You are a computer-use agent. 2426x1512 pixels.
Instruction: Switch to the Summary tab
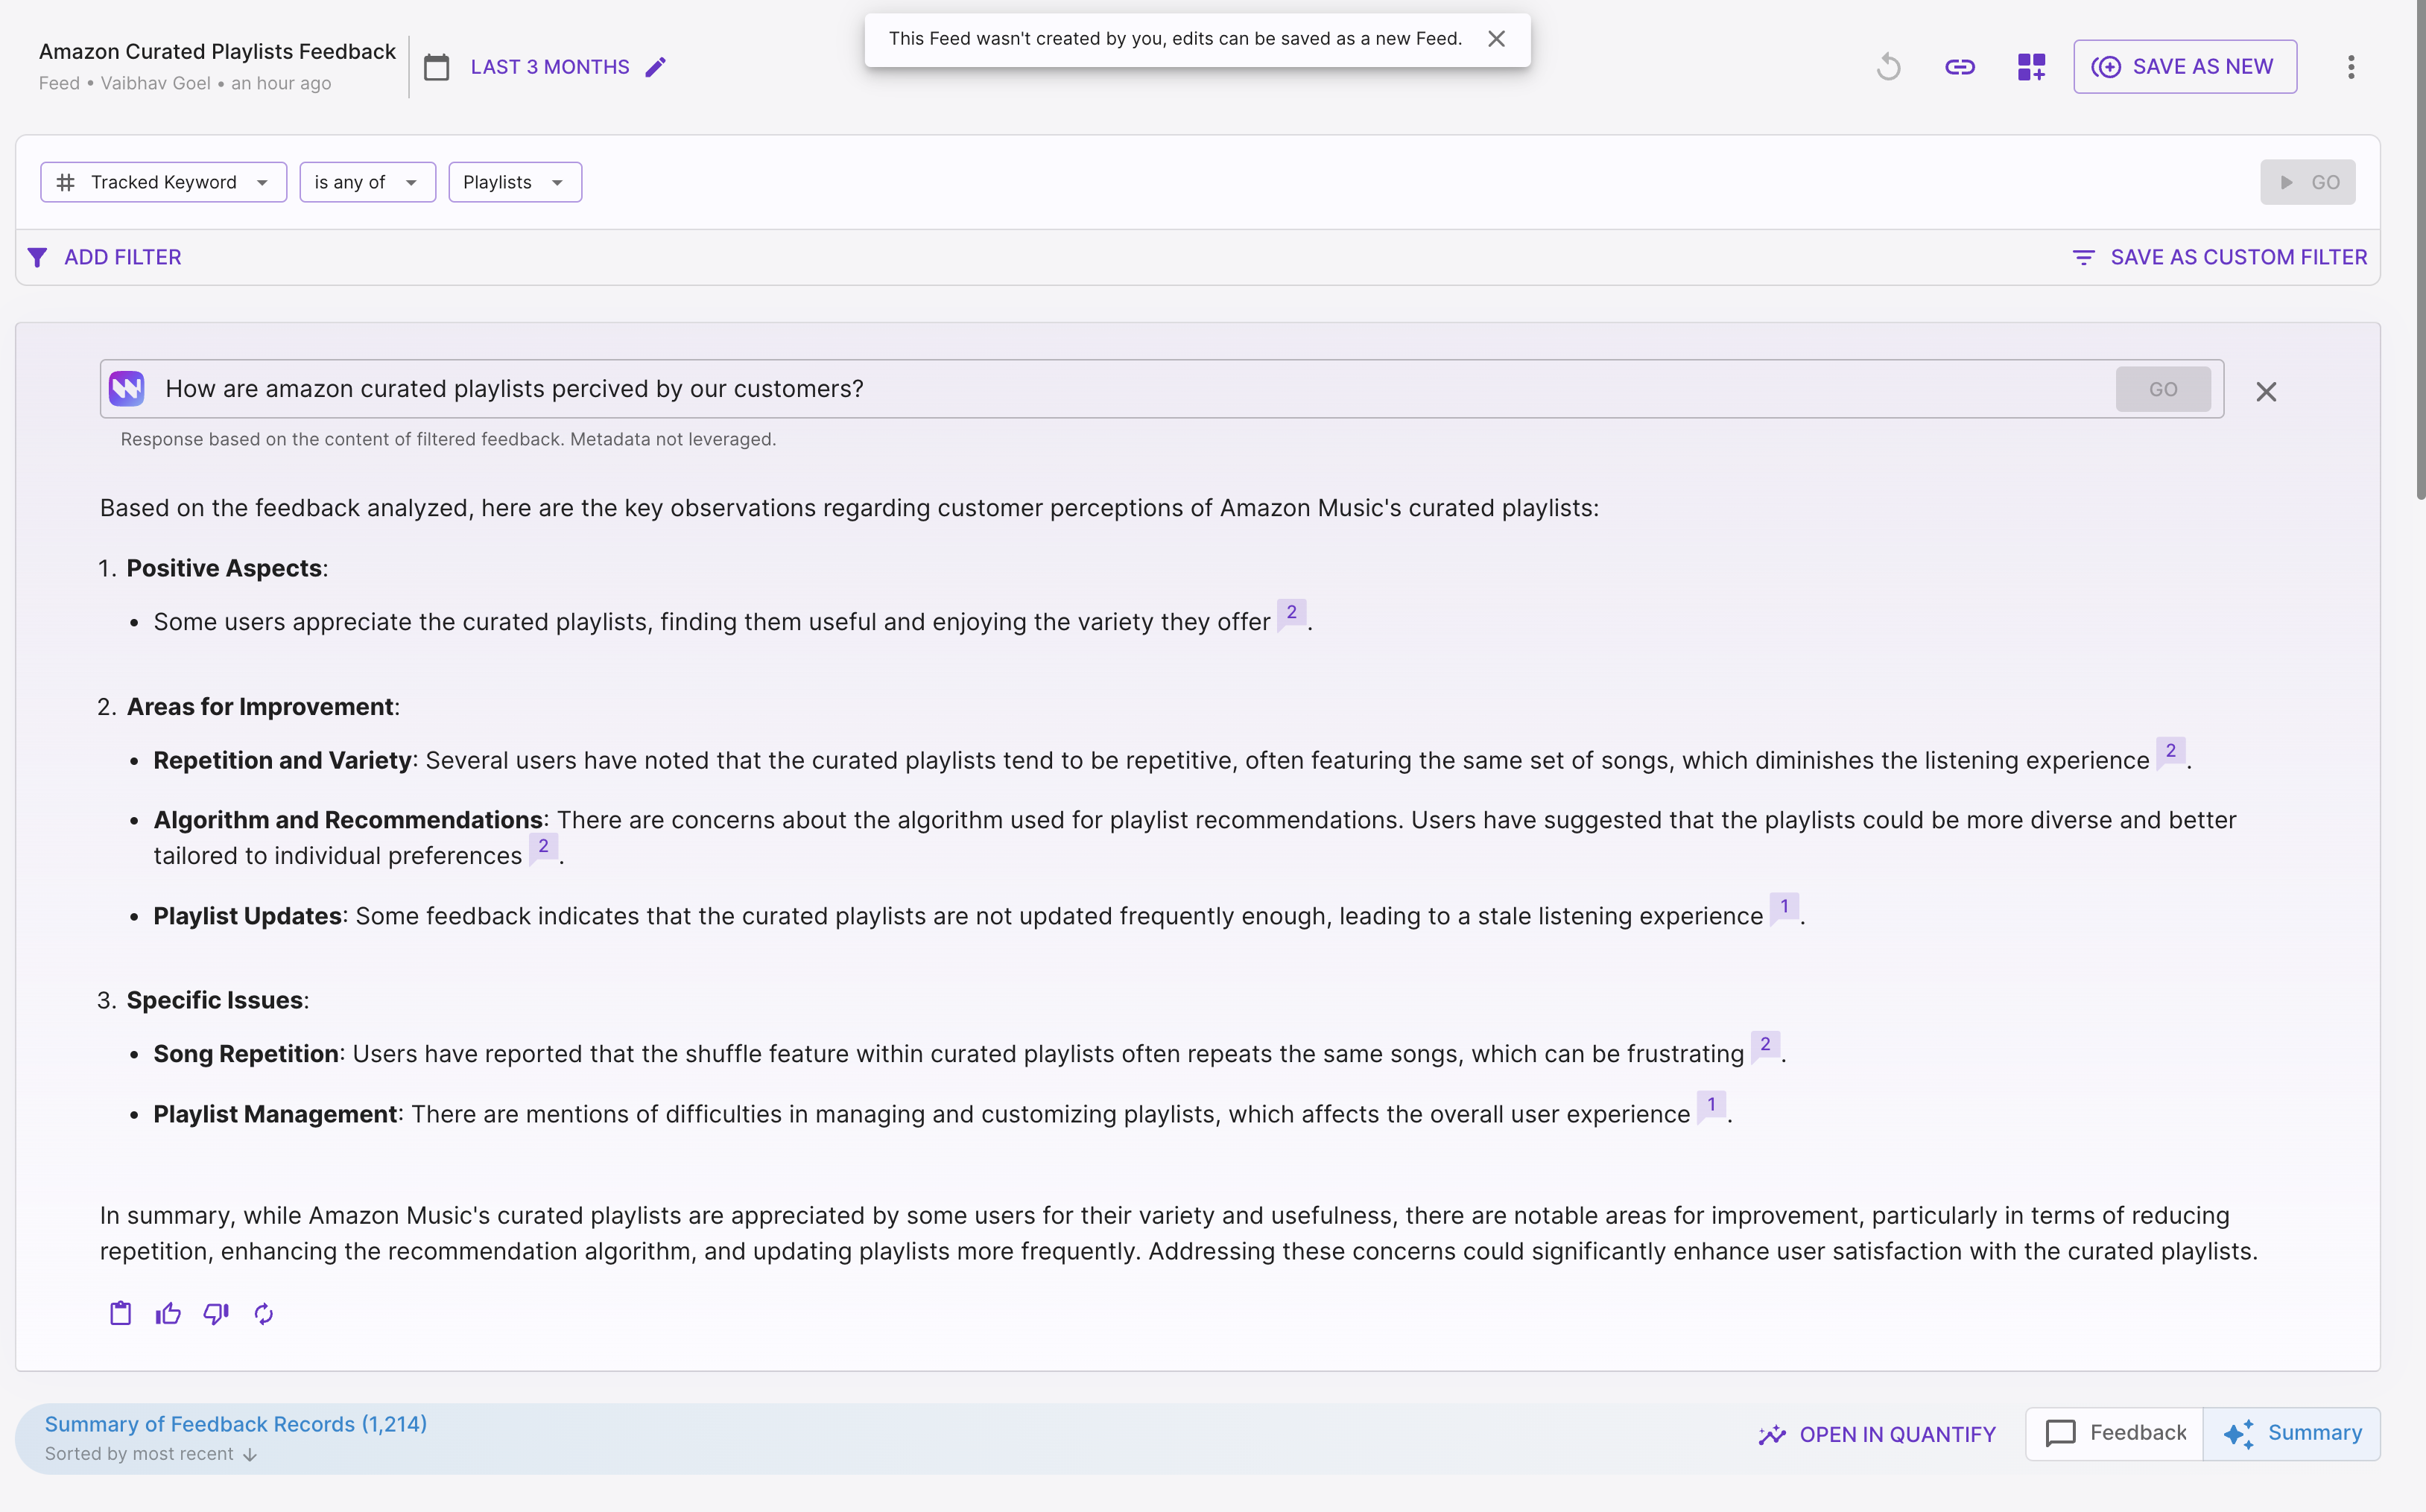(x=2292, y=1433)
